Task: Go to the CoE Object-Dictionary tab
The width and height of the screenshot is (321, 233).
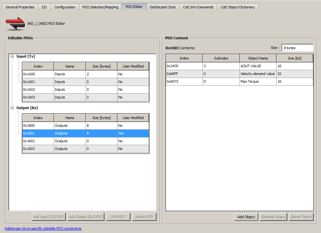Action: click(x=238, y=7)
